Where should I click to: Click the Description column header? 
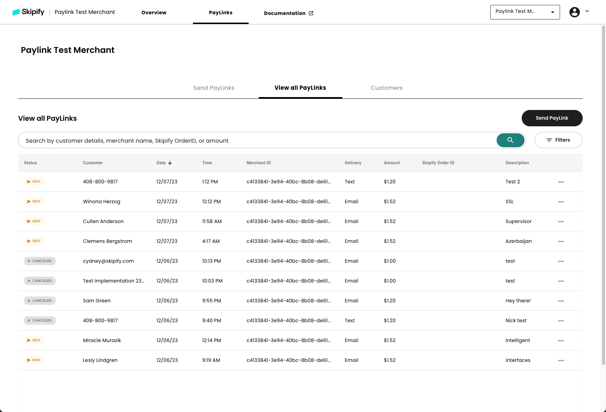point(517,163)
